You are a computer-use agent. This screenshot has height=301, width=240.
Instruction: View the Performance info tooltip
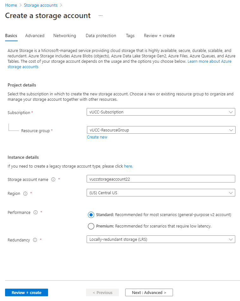35,212
